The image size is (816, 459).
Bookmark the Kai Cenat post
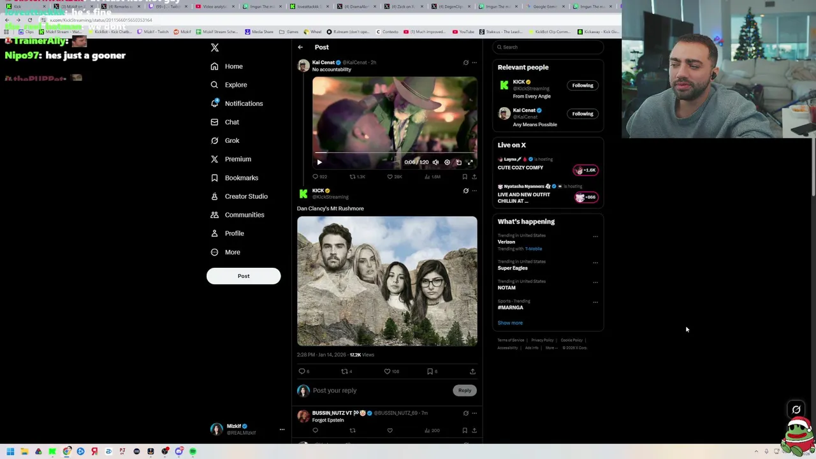(x=465, y=177)
